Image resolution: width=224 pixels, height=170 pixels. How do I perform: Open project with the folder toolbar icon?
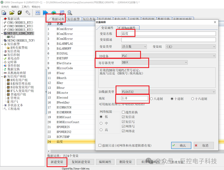pyautogui.click(x=12, y=13)
